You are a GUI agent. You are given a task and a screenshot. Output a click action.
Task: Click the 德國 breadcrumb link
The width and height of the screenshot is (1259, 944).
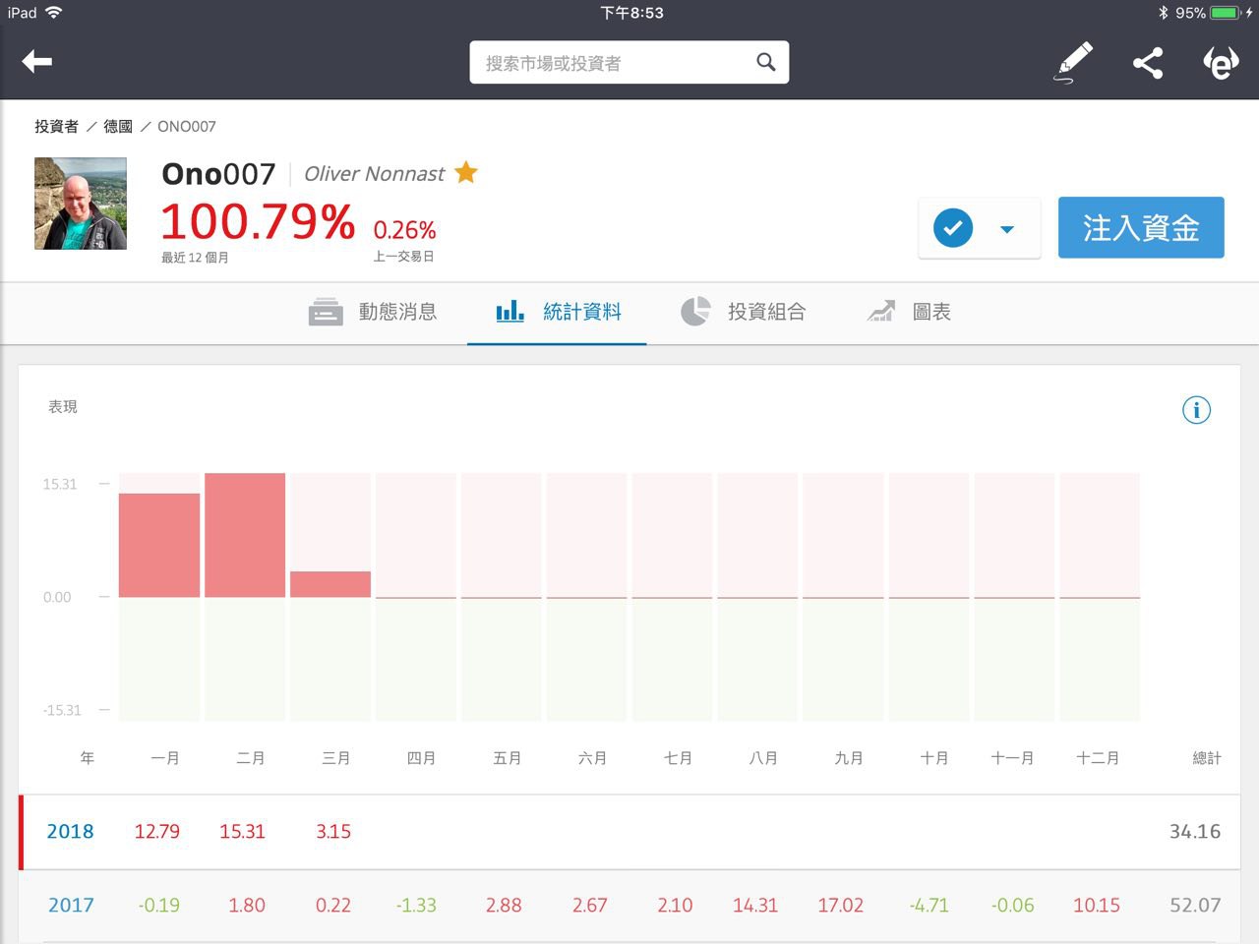118,126
